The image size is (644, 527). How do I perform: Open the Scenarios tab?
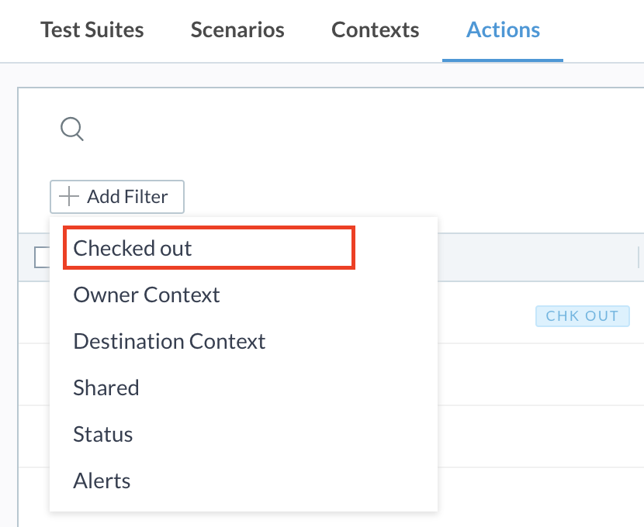pos(237,30)
